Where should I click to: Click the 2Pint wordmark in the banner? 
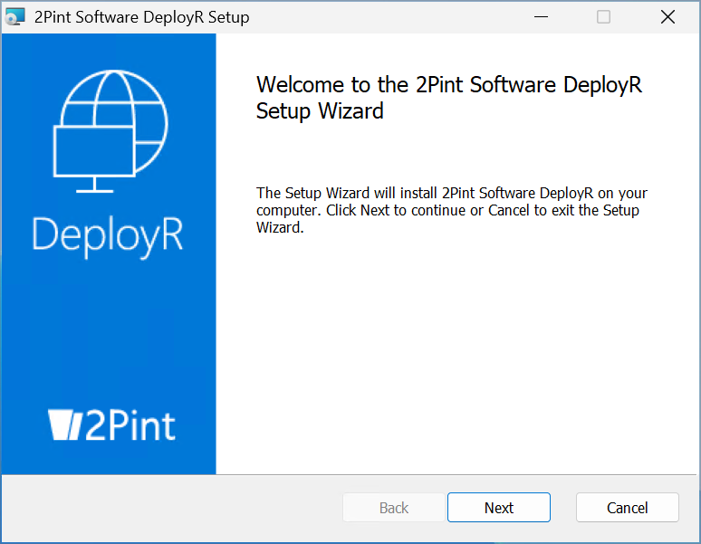pos(130,425)
